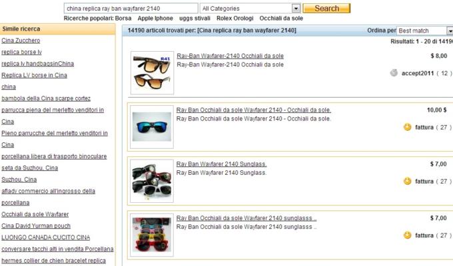Open popular search Occhiali da sole

tap(281, 18)
